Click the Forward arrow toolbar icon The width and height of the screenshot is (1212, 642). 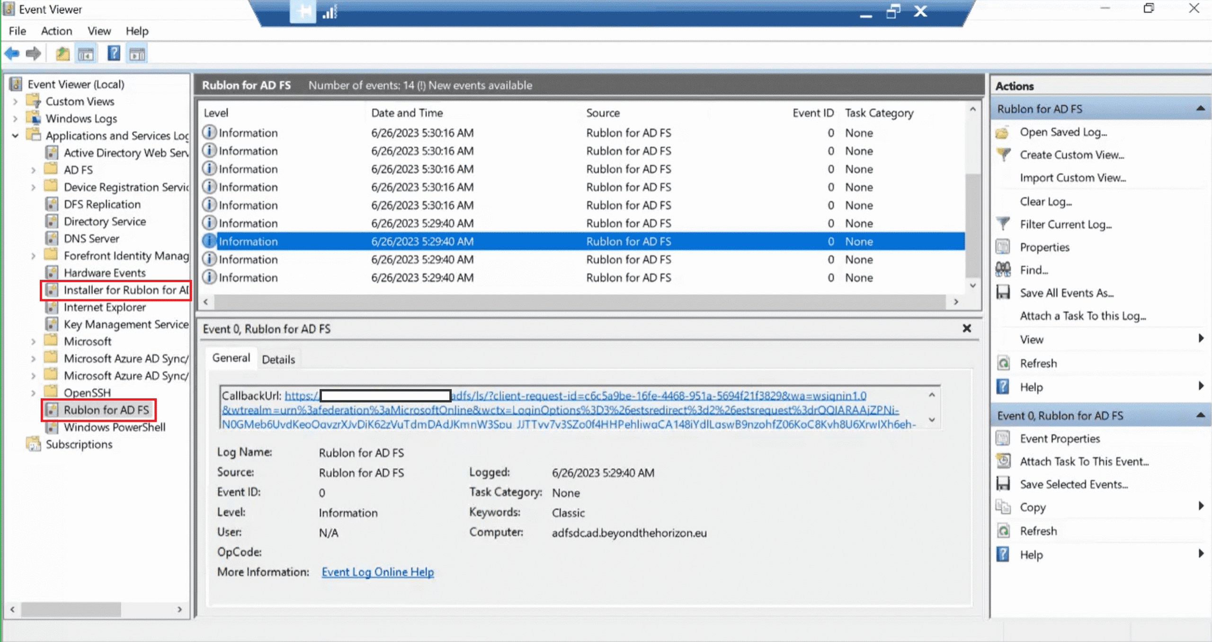33,53
